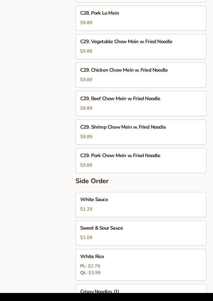213x301 pixels.
Task: Click the $1.09 Sweet & Sour Sauce price
Action: (86, 238)
